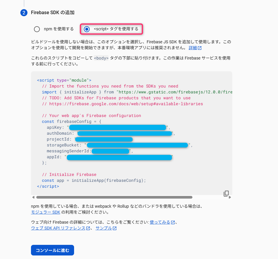Click the apiKey line in the config

(109, 127)
